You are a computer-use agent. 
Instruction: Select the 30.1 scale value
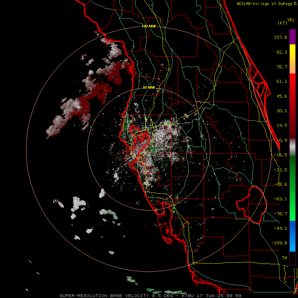tap(282, 111)
